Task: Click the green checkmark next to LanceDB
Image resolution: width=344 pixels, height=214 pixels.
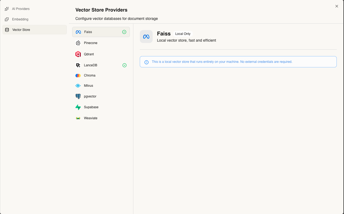Action: coord(125,65)
